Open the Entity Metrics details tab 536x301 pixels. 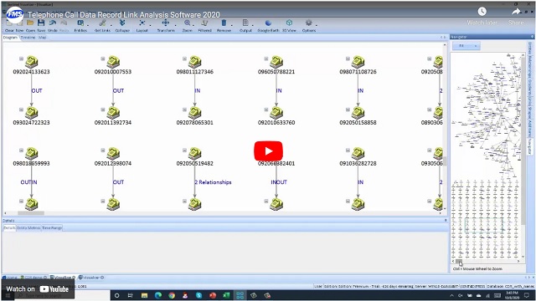tap(28, 227)
